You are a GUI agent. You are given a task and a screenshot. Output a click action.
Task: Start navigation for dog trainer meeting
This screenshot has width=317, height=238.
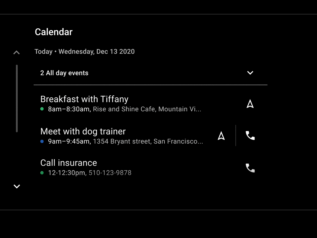click(221, 136)
